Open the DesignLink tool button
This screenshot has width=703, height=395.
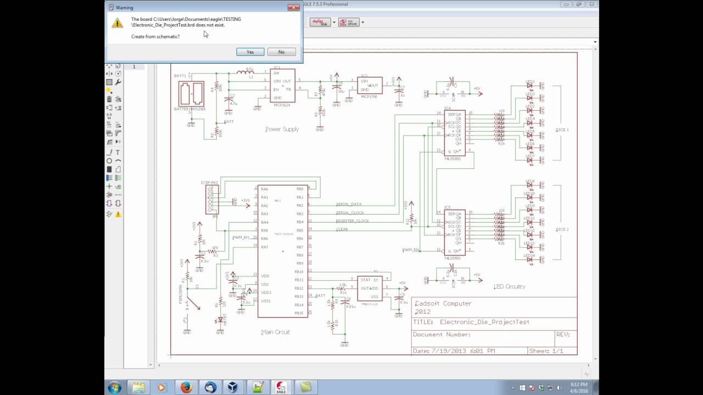pyautogui.click(x=319, y=22)
